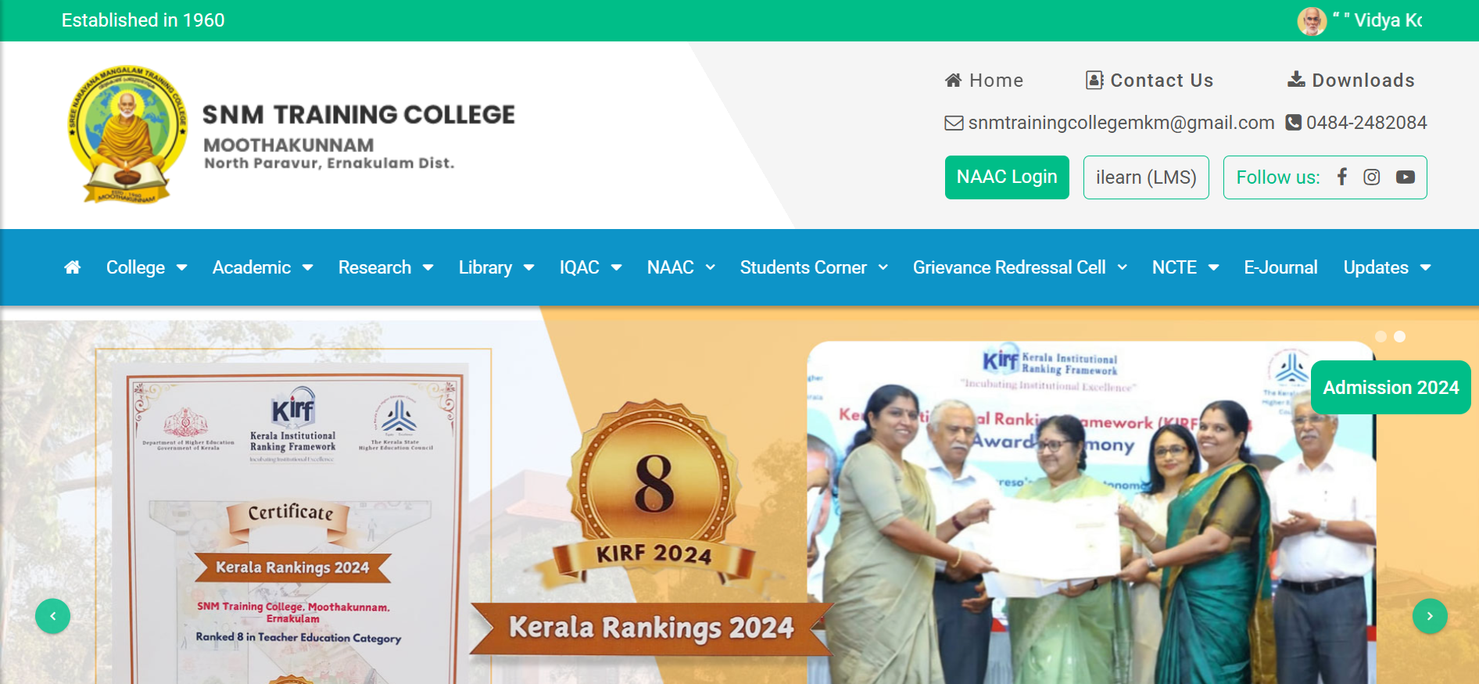The image size is (1479, 684).
Task: Expand the Grievance Redressal Cell dropdown
Action: click(x=1019, y=267)
